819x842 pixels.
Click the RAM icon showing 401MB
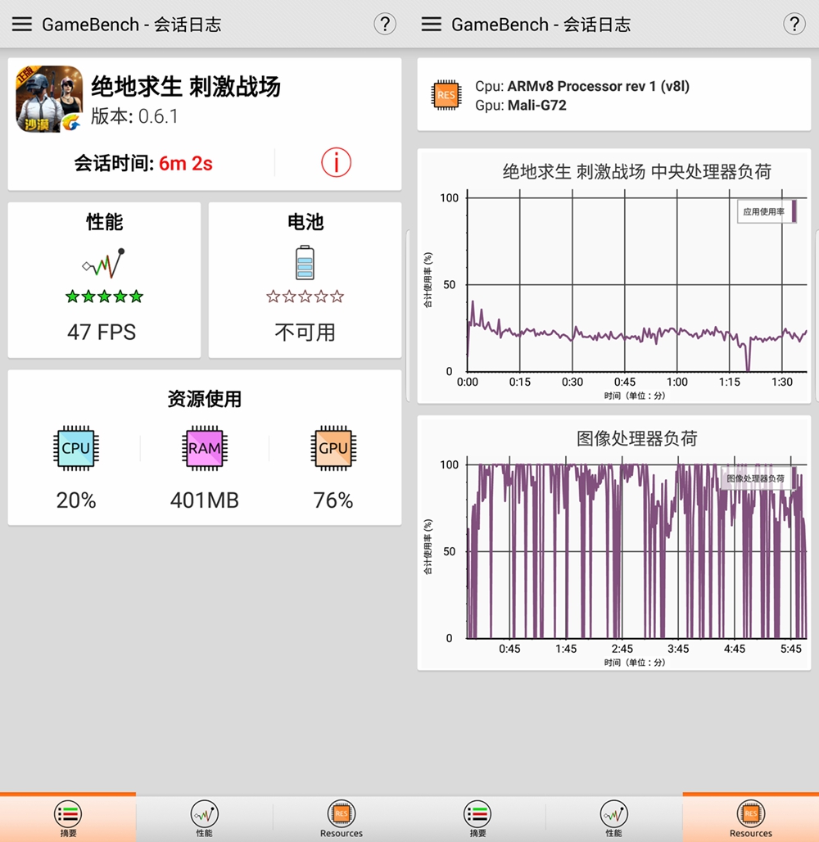204,448
